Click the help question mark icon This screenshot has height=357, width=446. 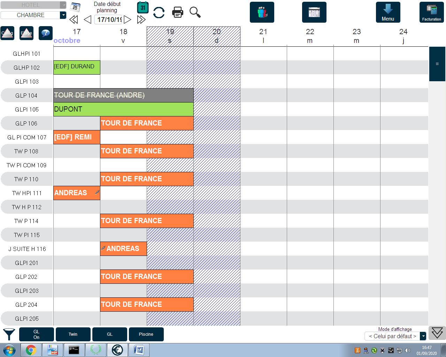pyautogui.click(x=46, y=33)
